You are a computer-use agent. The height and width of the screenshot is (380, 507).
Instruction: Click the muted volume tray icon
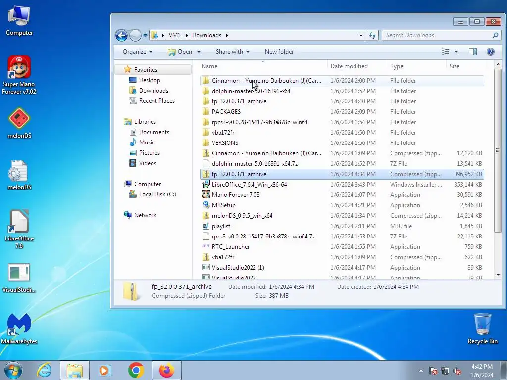[x=457, y=371]
